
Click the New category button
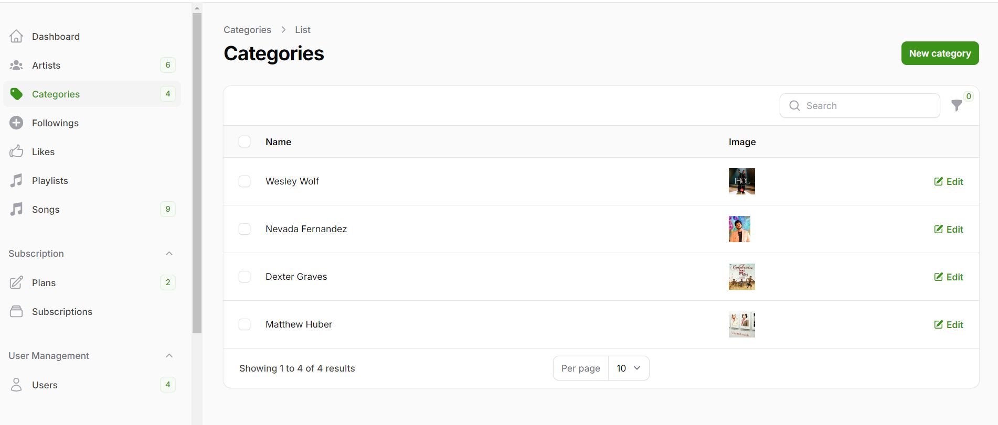tap(940, 53)
